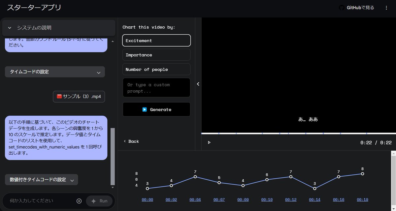Click the chart point valued 5 at 00:07
Screen dimensions: 396x211
pos(219,183)
